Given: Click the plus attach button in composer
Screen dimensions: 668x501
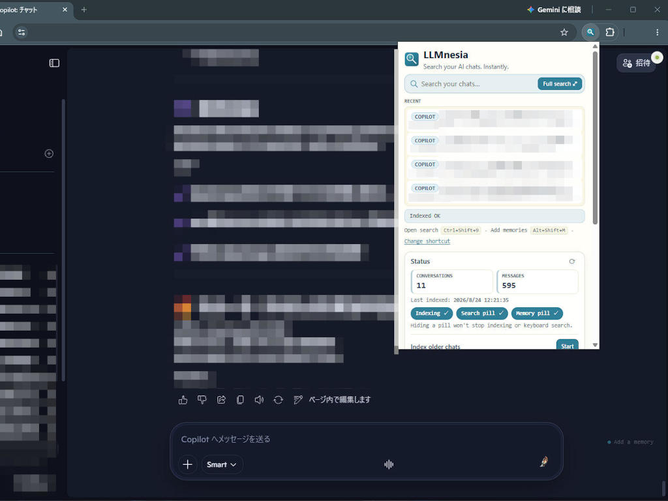Looking at the screenshot, I should click(187, 464).
